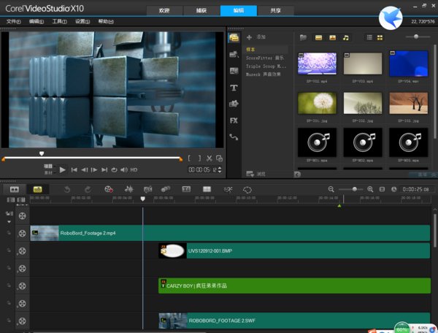Open the Title (T) library panel
Viewport: 438px width, 333px height.
(234, 87)
